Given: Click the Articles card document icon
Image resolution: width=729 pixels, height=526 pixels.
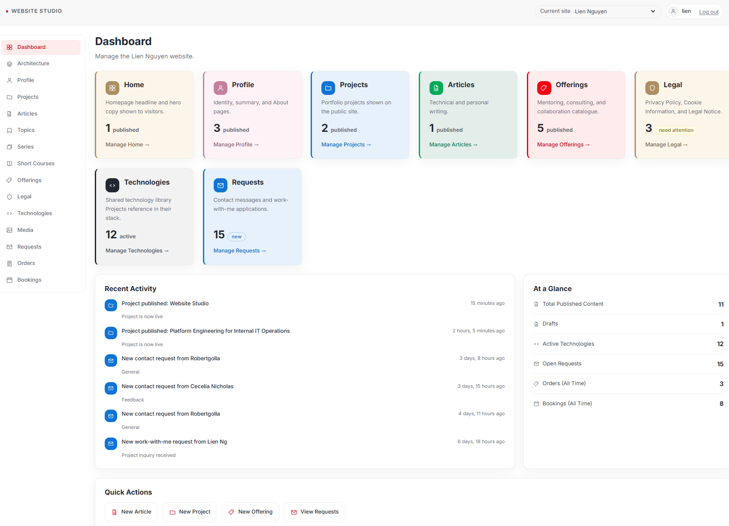Looking at the screenshot, I should [x=436, y=88].
